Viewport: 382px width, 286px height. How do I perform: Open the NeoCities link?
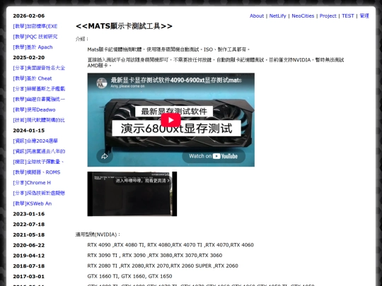point(303,16)
